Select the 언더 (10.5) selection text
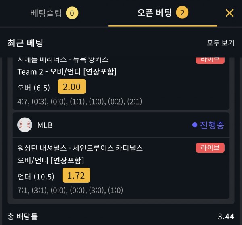 36,176
